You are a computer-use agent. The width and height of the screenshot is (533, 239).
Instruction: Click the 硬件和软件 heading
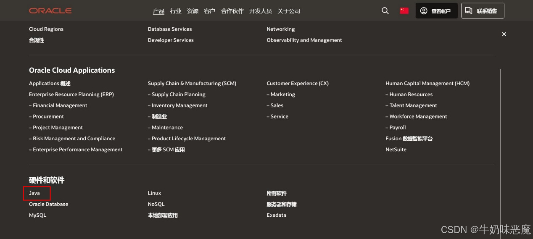point(47,180)
